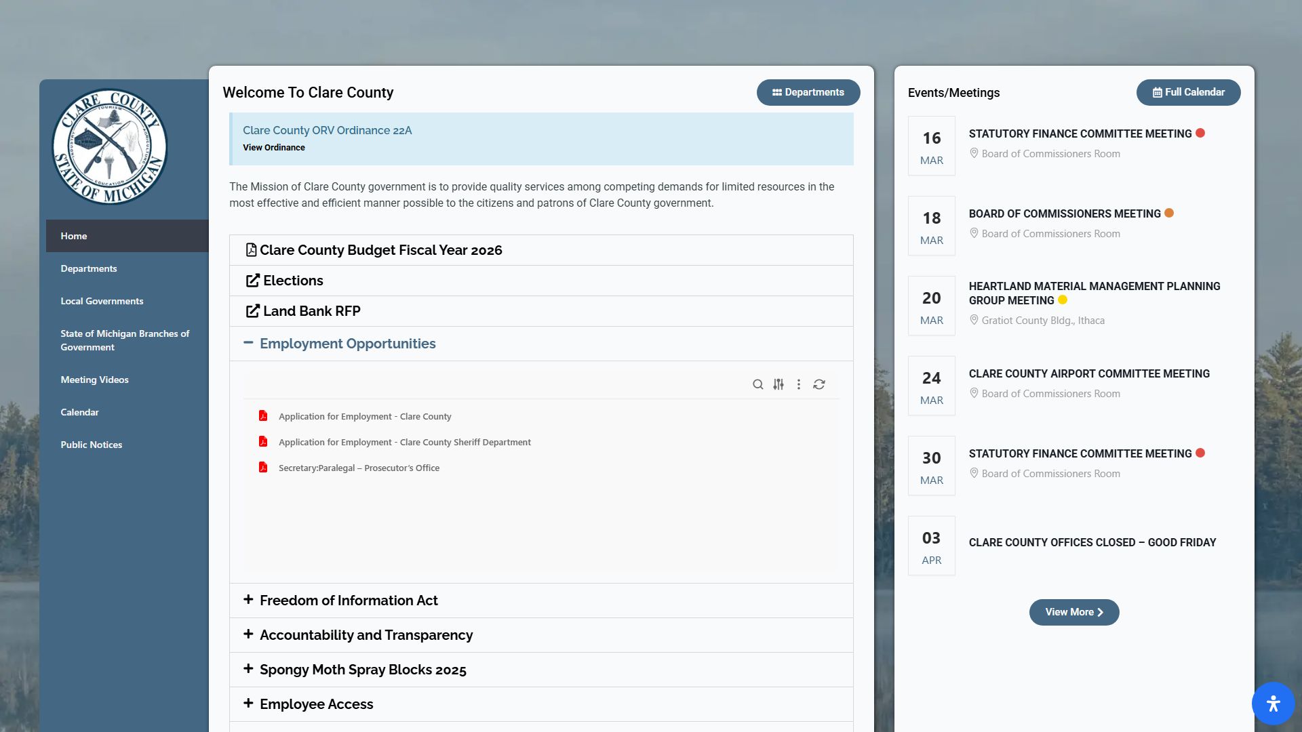Open the filter and sort options icon
This screenshot has height=732, width=1302.
(778, 384)
